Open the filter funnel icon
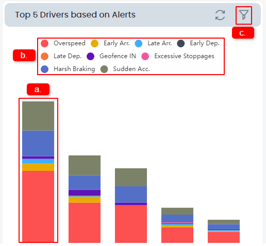Image resolution: width=266 pixels, height=246 pixels. (244, 15)
